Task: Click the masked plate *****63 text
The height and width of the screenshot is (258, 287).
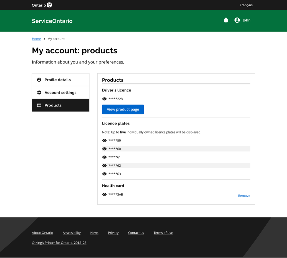Action: [x=115, y=174]
